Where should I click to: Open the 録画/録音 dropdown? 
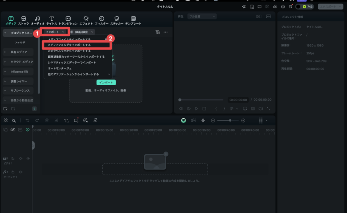pyautogui.click(x=82, y=32)
